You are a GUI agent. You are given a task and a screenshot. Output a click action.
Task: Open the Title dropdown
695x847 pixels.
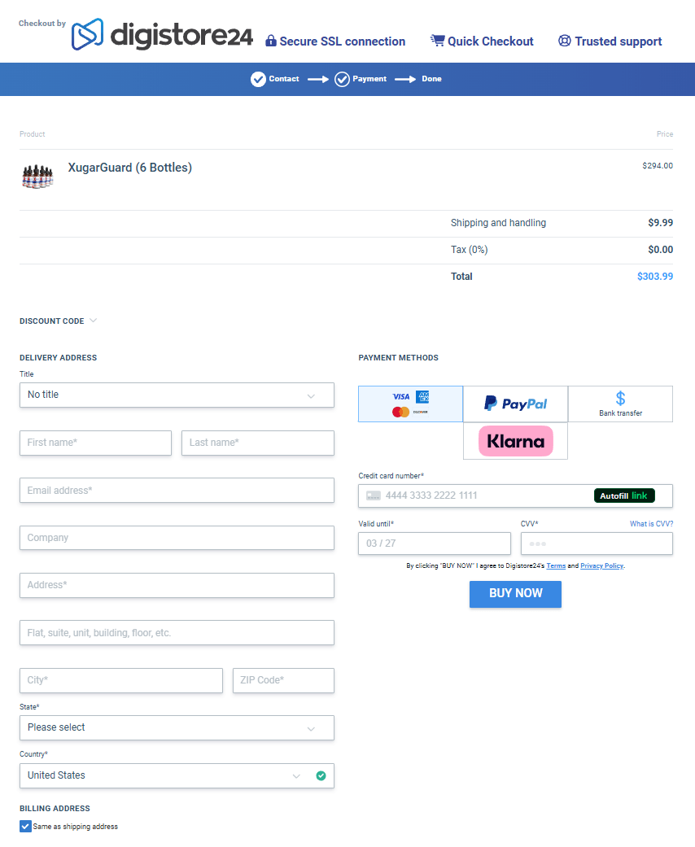177,395
